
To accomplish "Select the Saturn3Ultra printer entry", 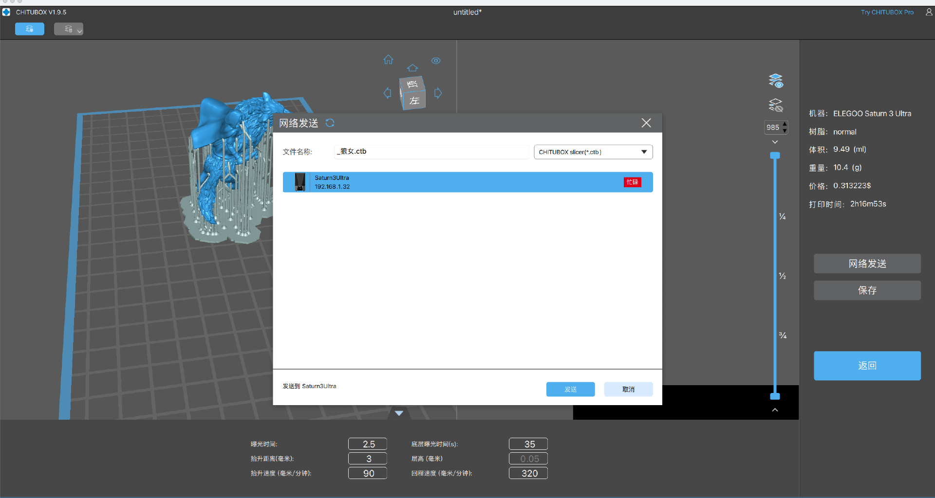I will pos(467,182).
